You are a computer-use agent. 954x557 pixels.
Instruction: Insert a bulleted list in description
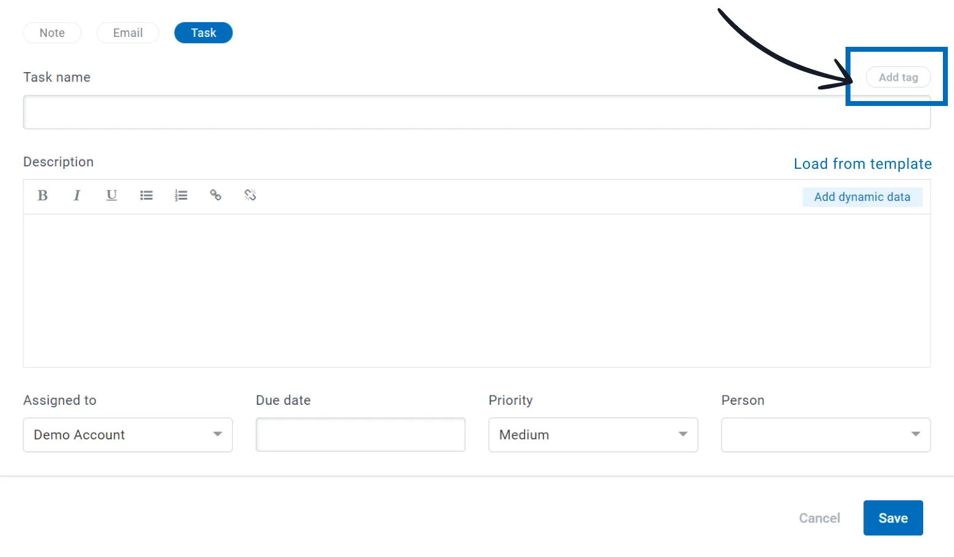[146, 195]
